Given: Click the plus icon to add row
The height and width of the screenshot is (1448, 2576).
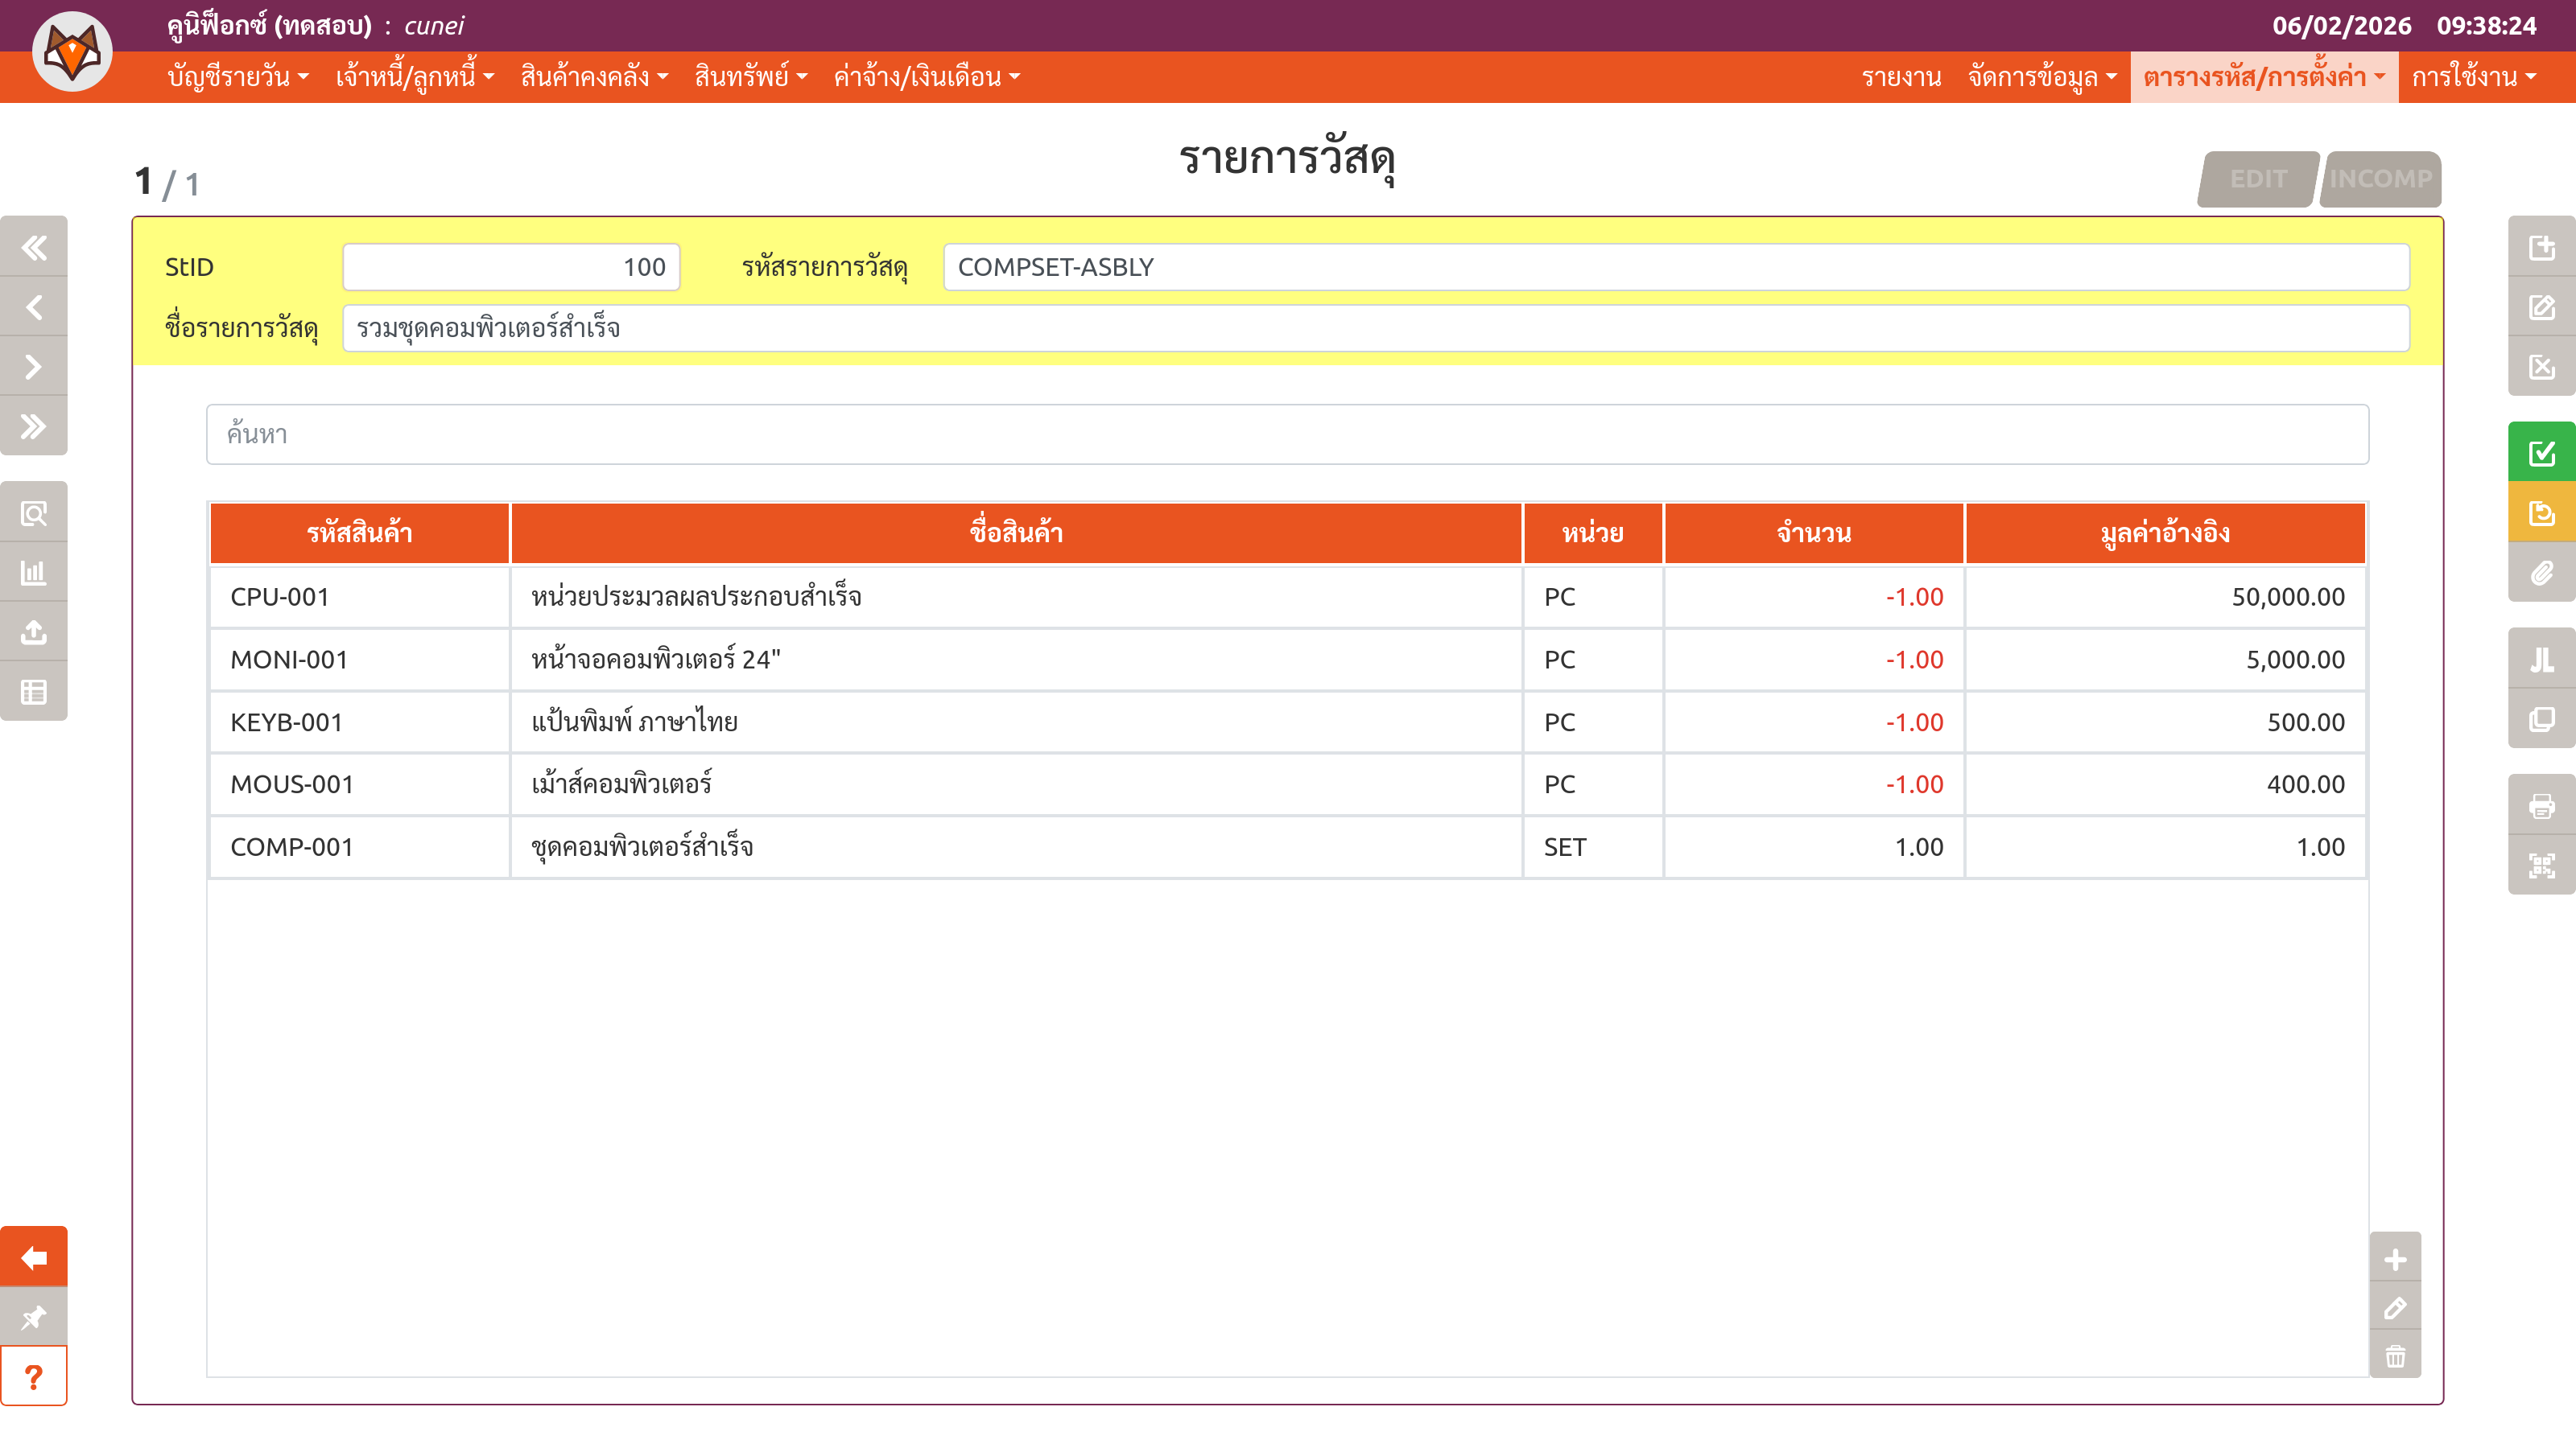Looking at the screenshot, I should (2395, 1259).
